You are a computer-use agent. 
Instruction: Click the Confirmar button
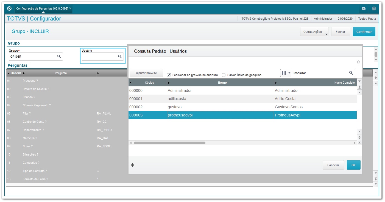(364, 32)
